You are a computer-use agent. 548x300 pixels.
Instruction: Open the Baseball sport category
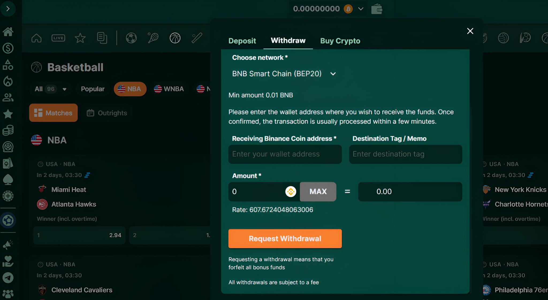tap(197, 38)
